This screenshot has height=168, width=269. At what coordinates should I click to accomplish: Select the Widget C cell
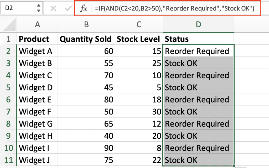[x=37, y=75]
